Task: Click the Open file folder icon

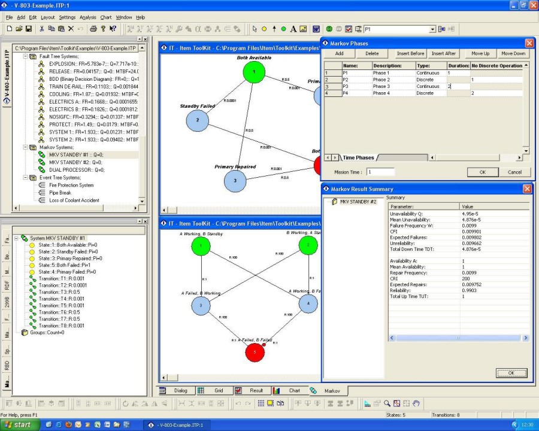Action: (19, 29)
